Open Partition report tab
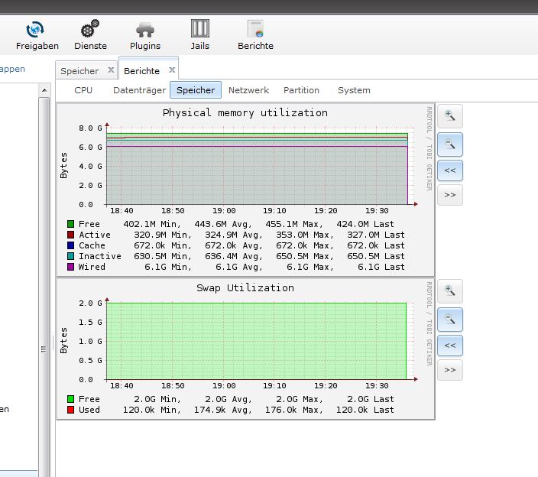538x477 pixels. point(301,90)
